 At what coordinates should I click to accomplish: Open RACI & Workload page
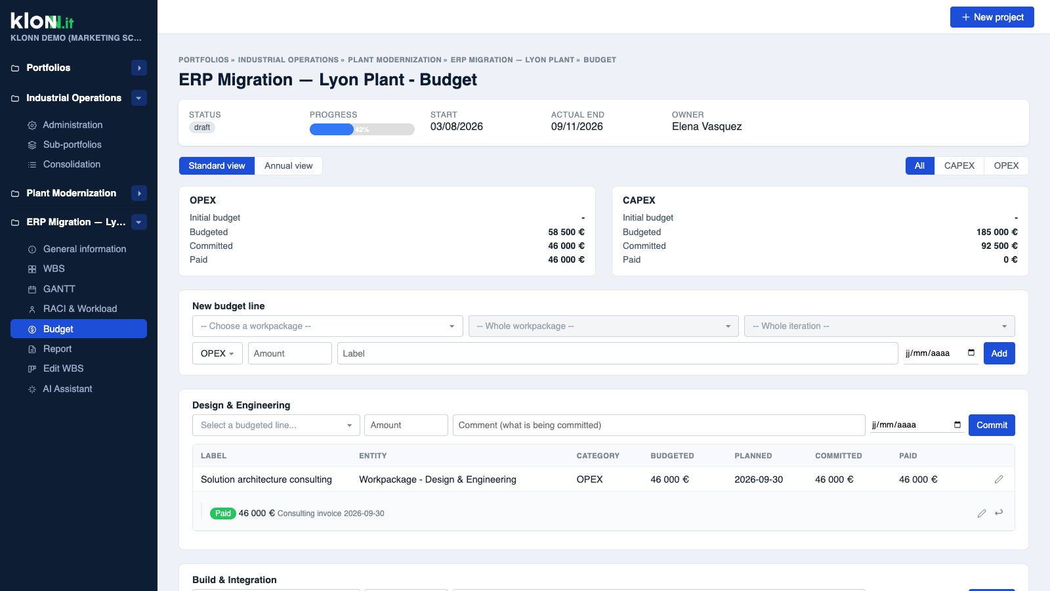click(79, 309)
